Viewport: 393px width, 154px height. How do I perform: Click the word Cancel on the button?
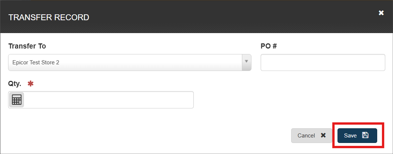[x=306, y=136]
